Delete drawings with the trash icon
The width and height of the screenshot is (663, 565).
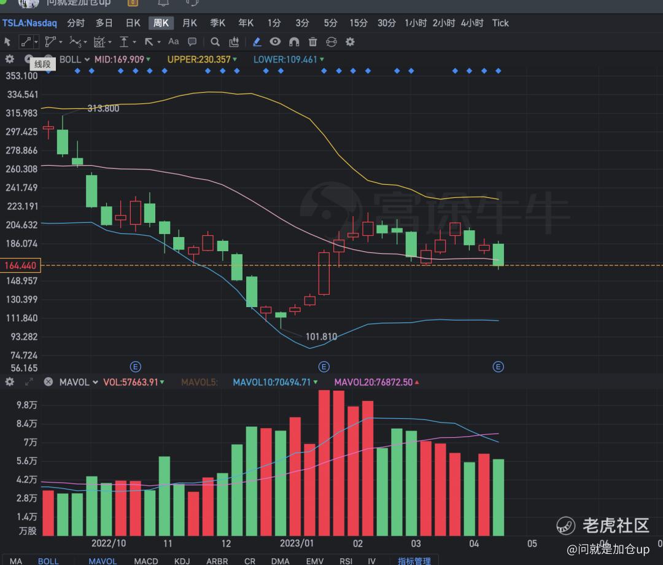click(312, 42)
